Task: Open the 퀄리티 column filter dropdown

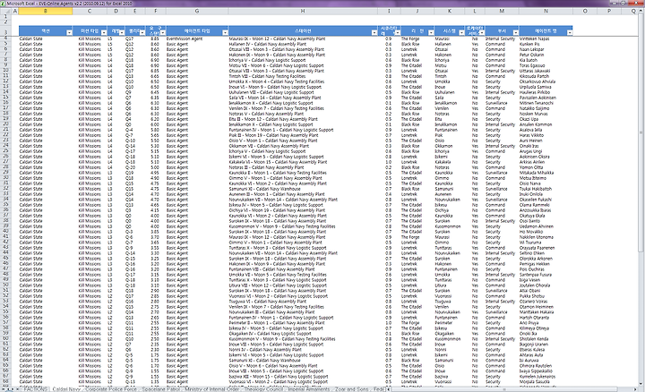Action: pyautogui.click(x=142, y=32)
